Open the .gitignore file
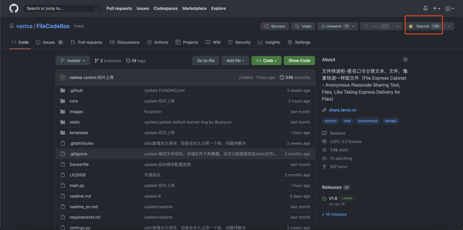Image resolution: width=463 pixels, height=230 pixels. tap(78, 154)
